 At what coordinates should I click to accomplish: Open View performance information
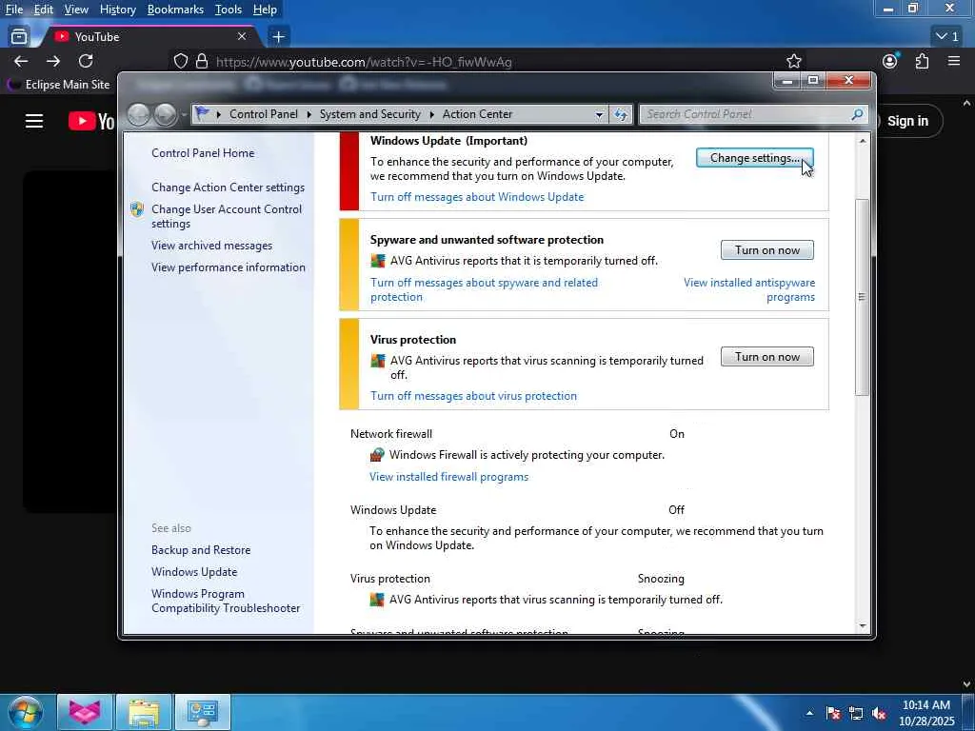[x=229, y=267]
